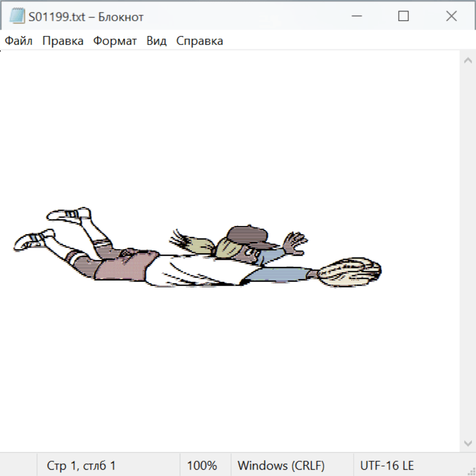Open the Справка menu
The height and width of the screenshot is (476, 476).
tap(199, 41)
